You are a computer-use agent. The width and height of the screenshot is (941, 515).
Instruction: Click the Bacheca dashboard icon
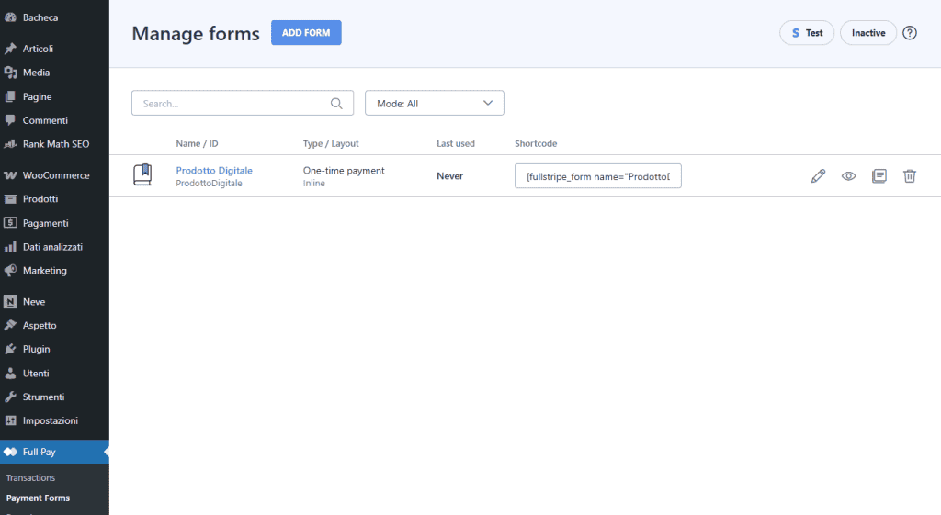pos(10,17)
